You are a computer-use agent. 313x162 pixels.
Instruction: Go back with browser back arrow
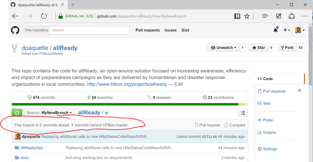point(15,16)
